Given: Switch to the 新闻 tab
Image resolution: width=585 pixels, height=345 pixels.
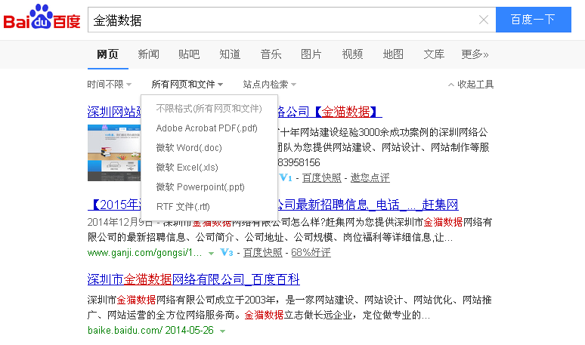Looking at the screenshot, I should coord(148,54).
